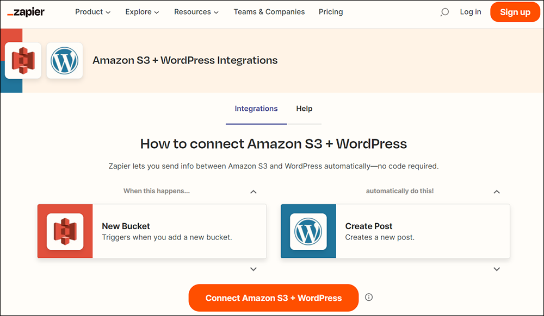This screenshot has height=316, width=544.
Task: Click the Log in link
Action: (x=471, y=12)
